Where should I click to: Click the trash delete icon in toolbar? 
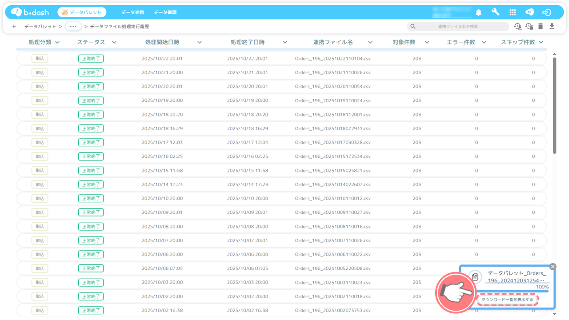coord(541,27)
